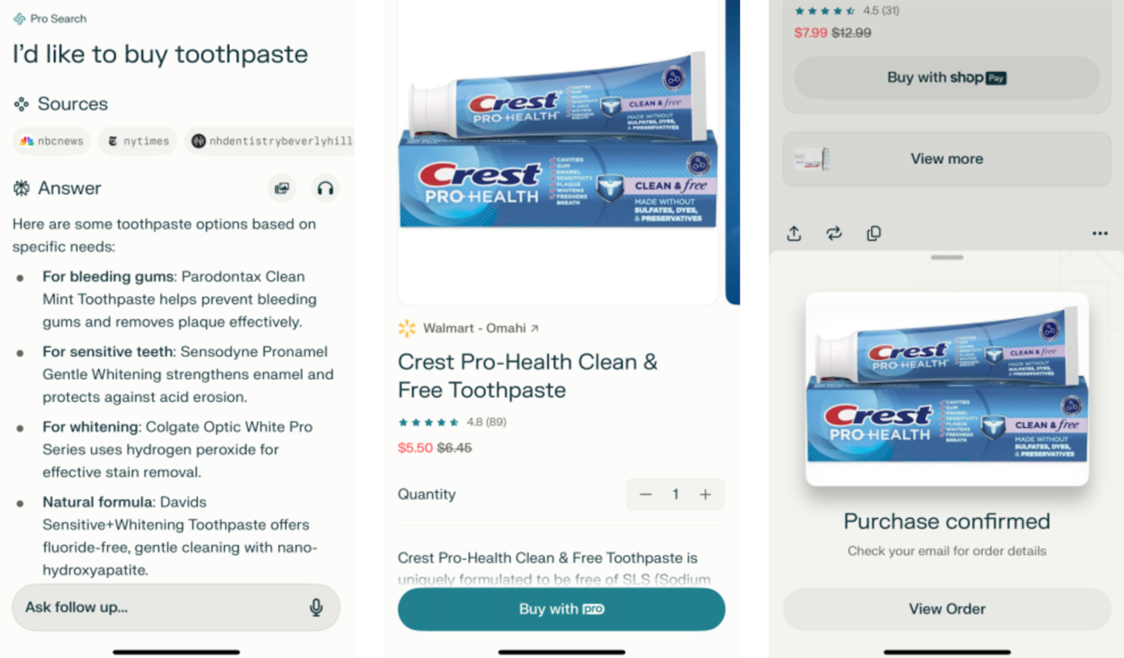
Task: Open the images icon beside Answer
Action: click(x=282, y=188)
